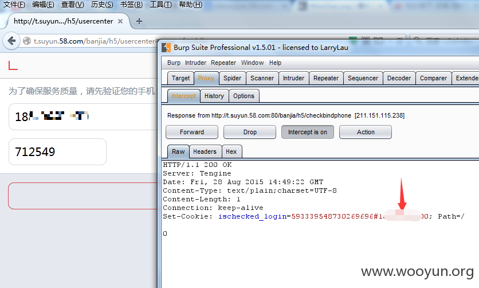Switch to the Scanner tab
The width and height of the screenshot is (479, 288).
(x=262, y=78)
